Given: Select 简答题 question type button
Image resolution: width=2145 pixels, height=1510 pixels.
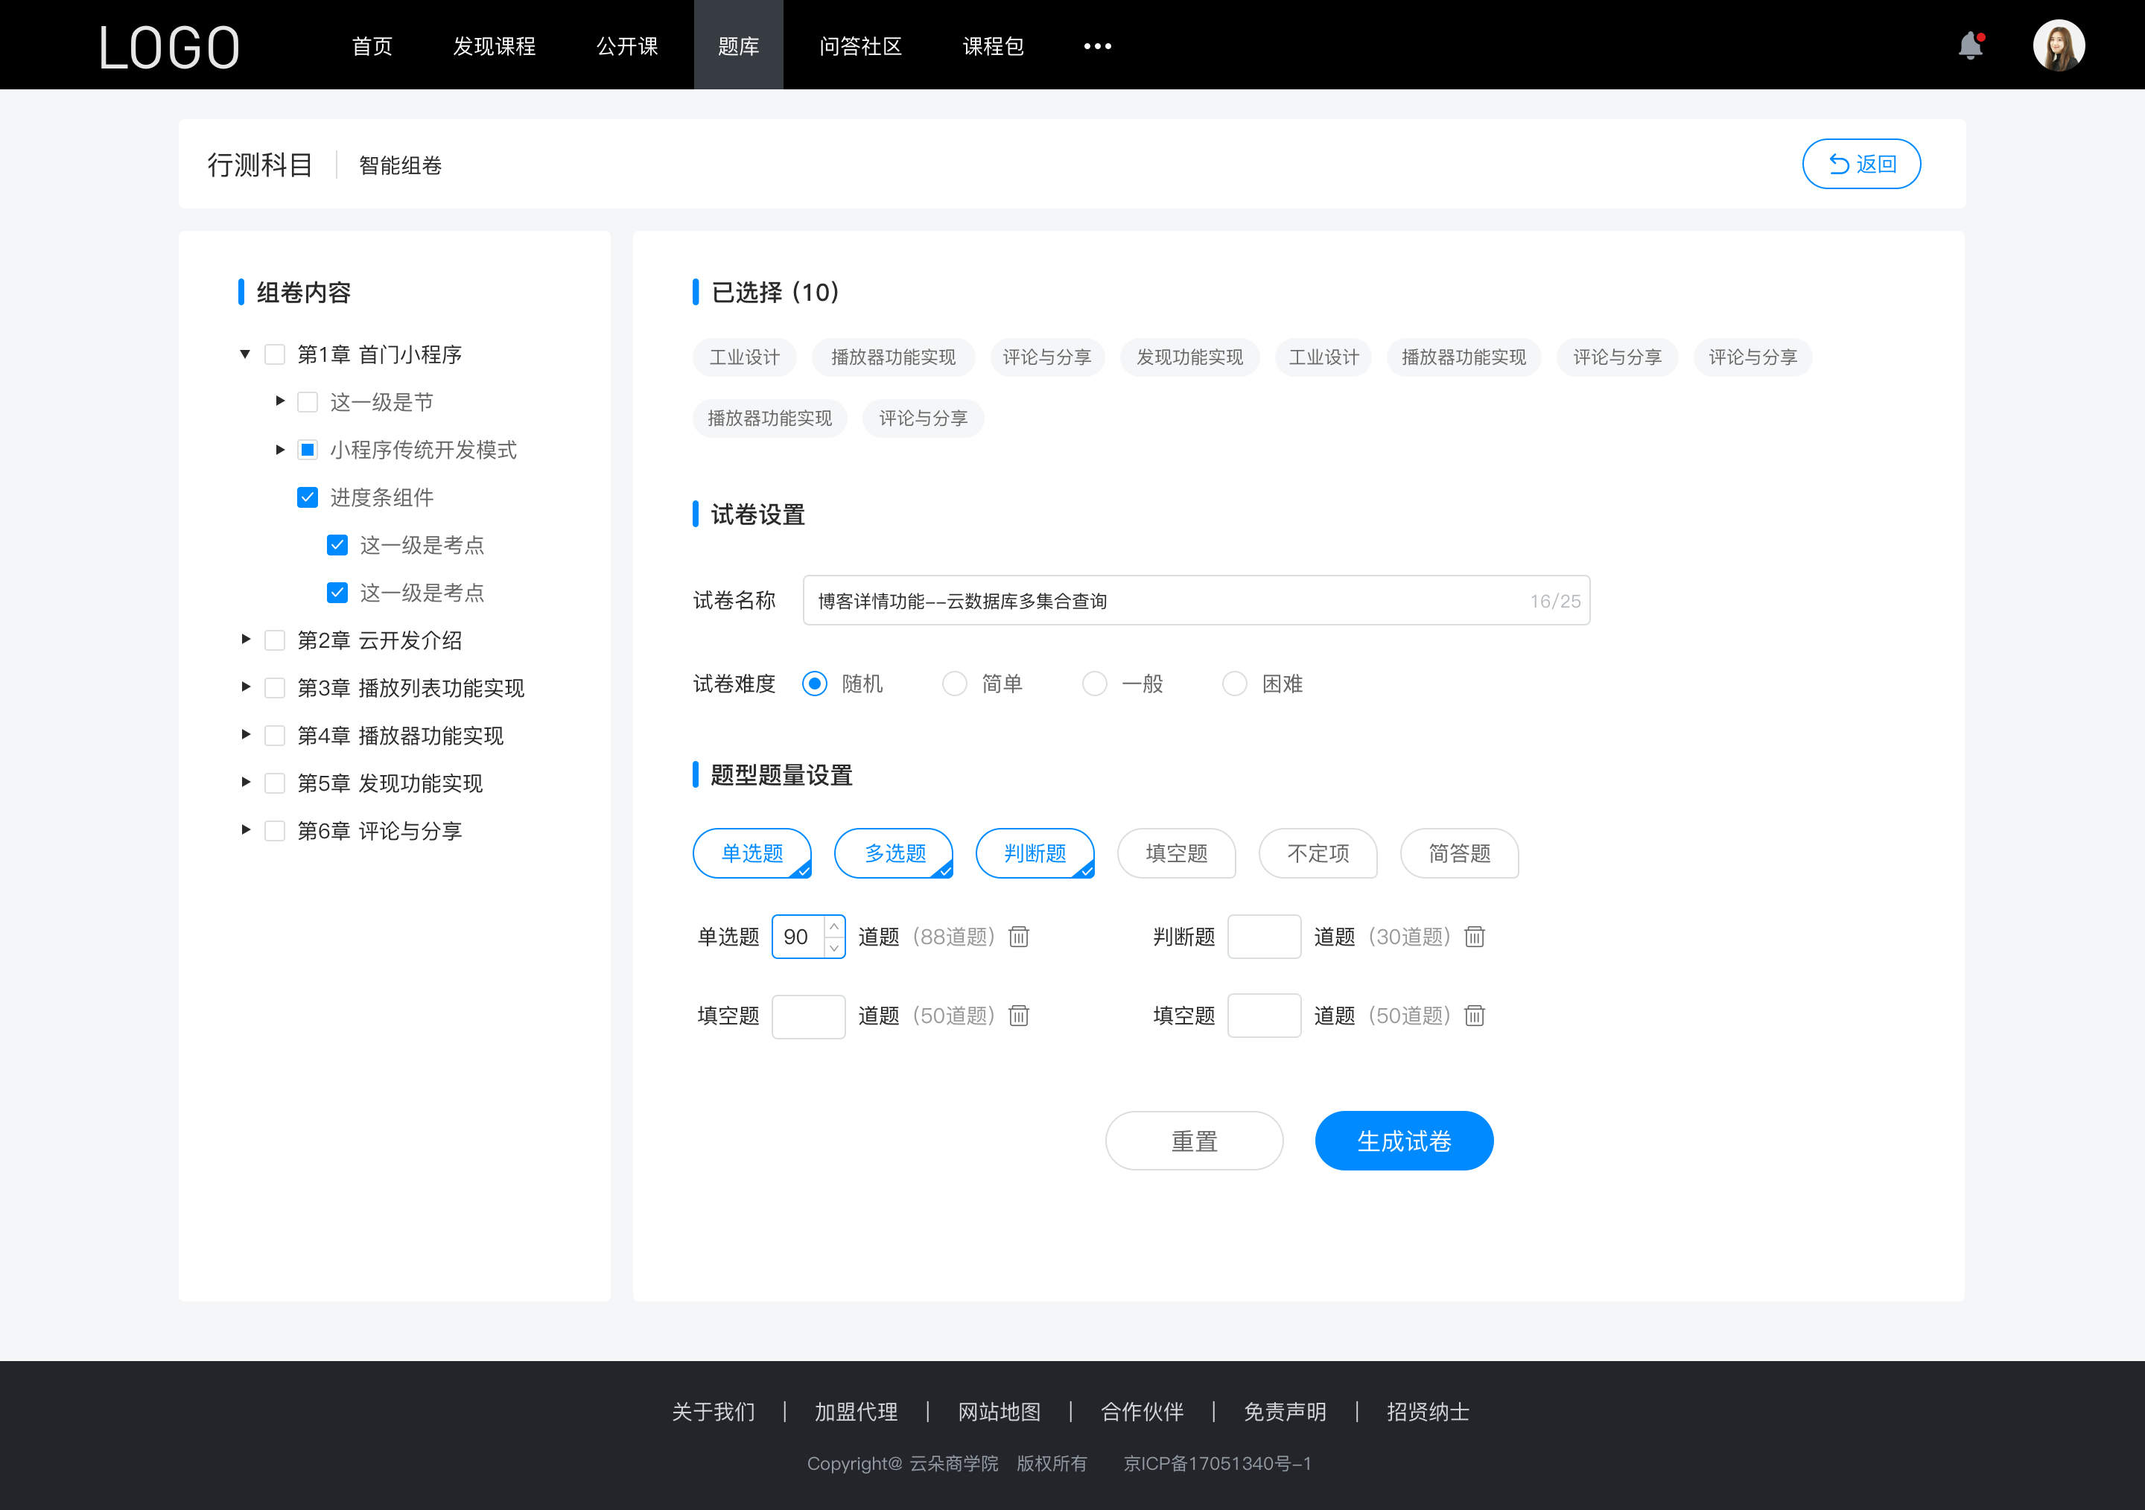Looking at the screenshot, I should (x=1460, y=853).
